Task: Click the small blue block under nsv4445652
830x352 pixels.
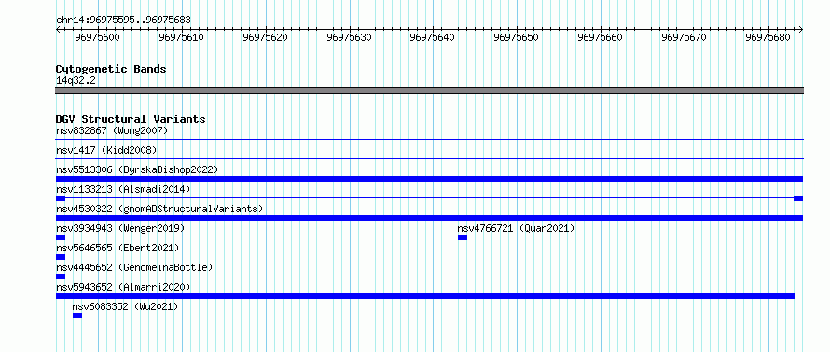Action: pos(61,277)
